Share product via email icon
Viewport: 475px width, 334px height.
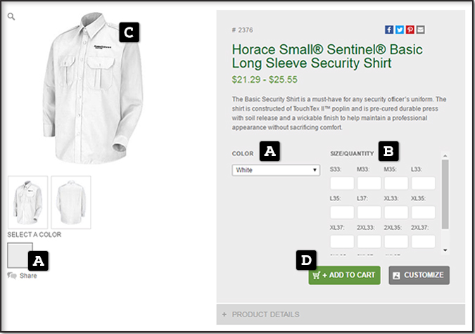421,30
